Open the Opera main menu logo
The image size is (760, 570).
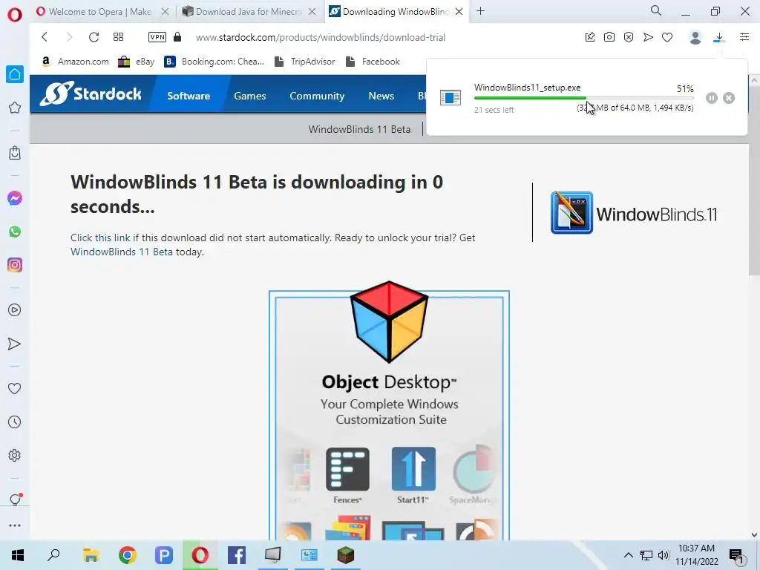point(15,15)
